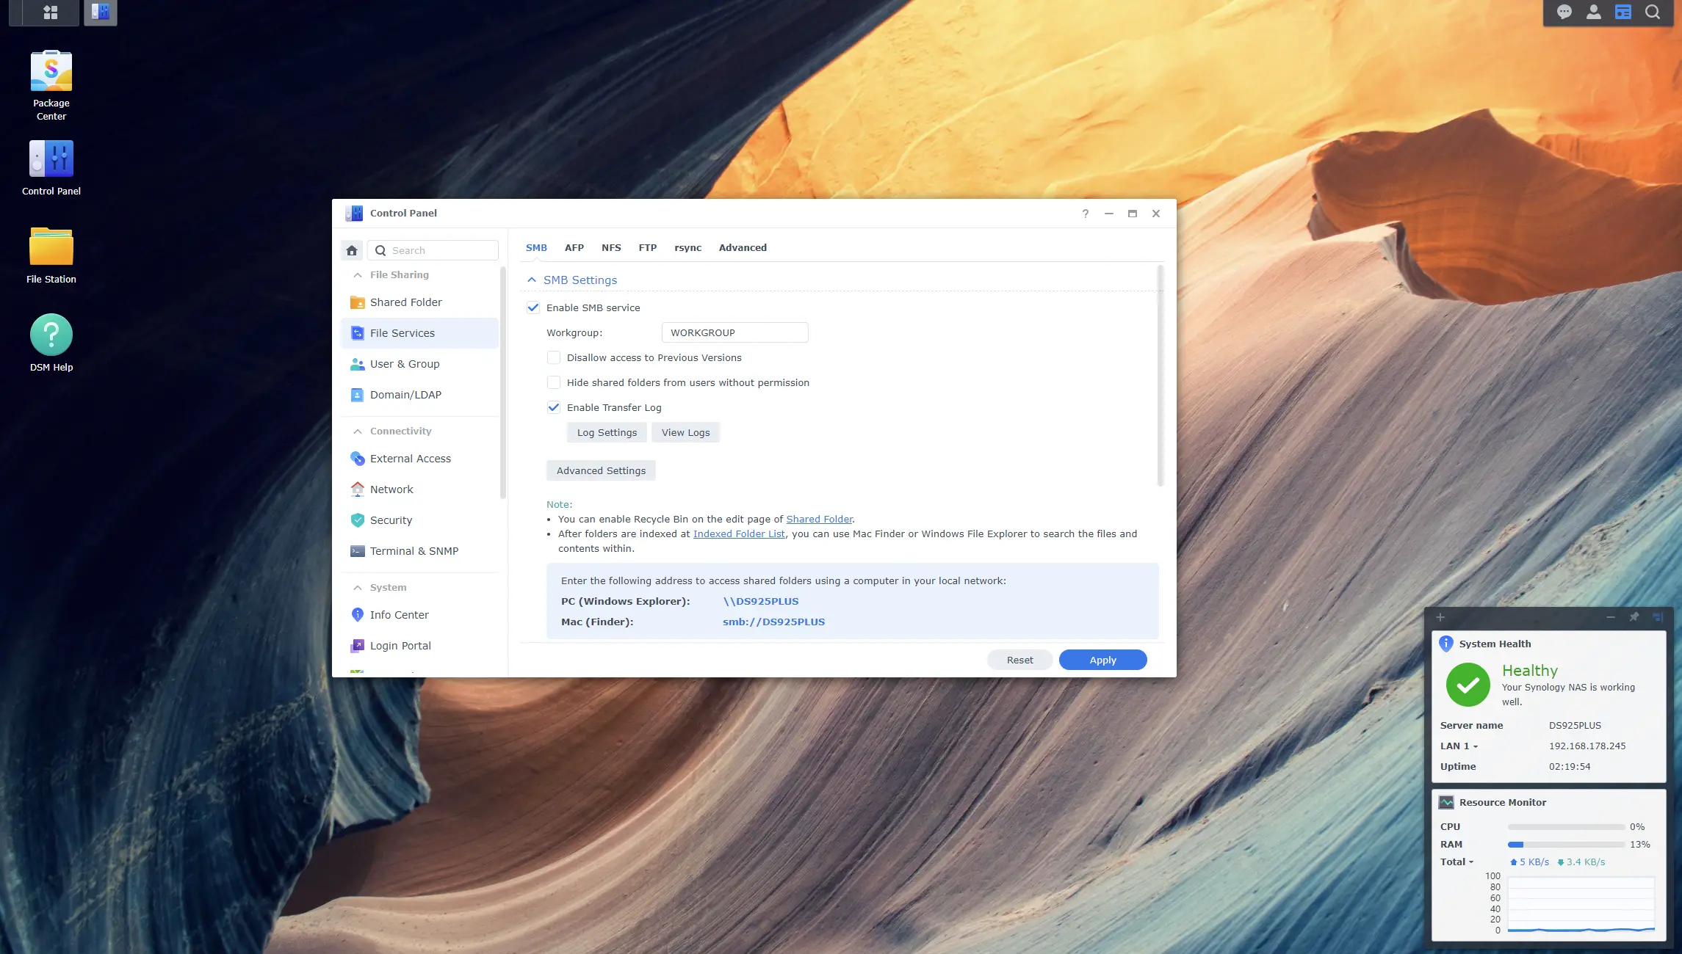The width and height of the screenshot is (1682, 954).
Task: Disable the Enable Transfer Log checkbox
Action: point(554,407)
